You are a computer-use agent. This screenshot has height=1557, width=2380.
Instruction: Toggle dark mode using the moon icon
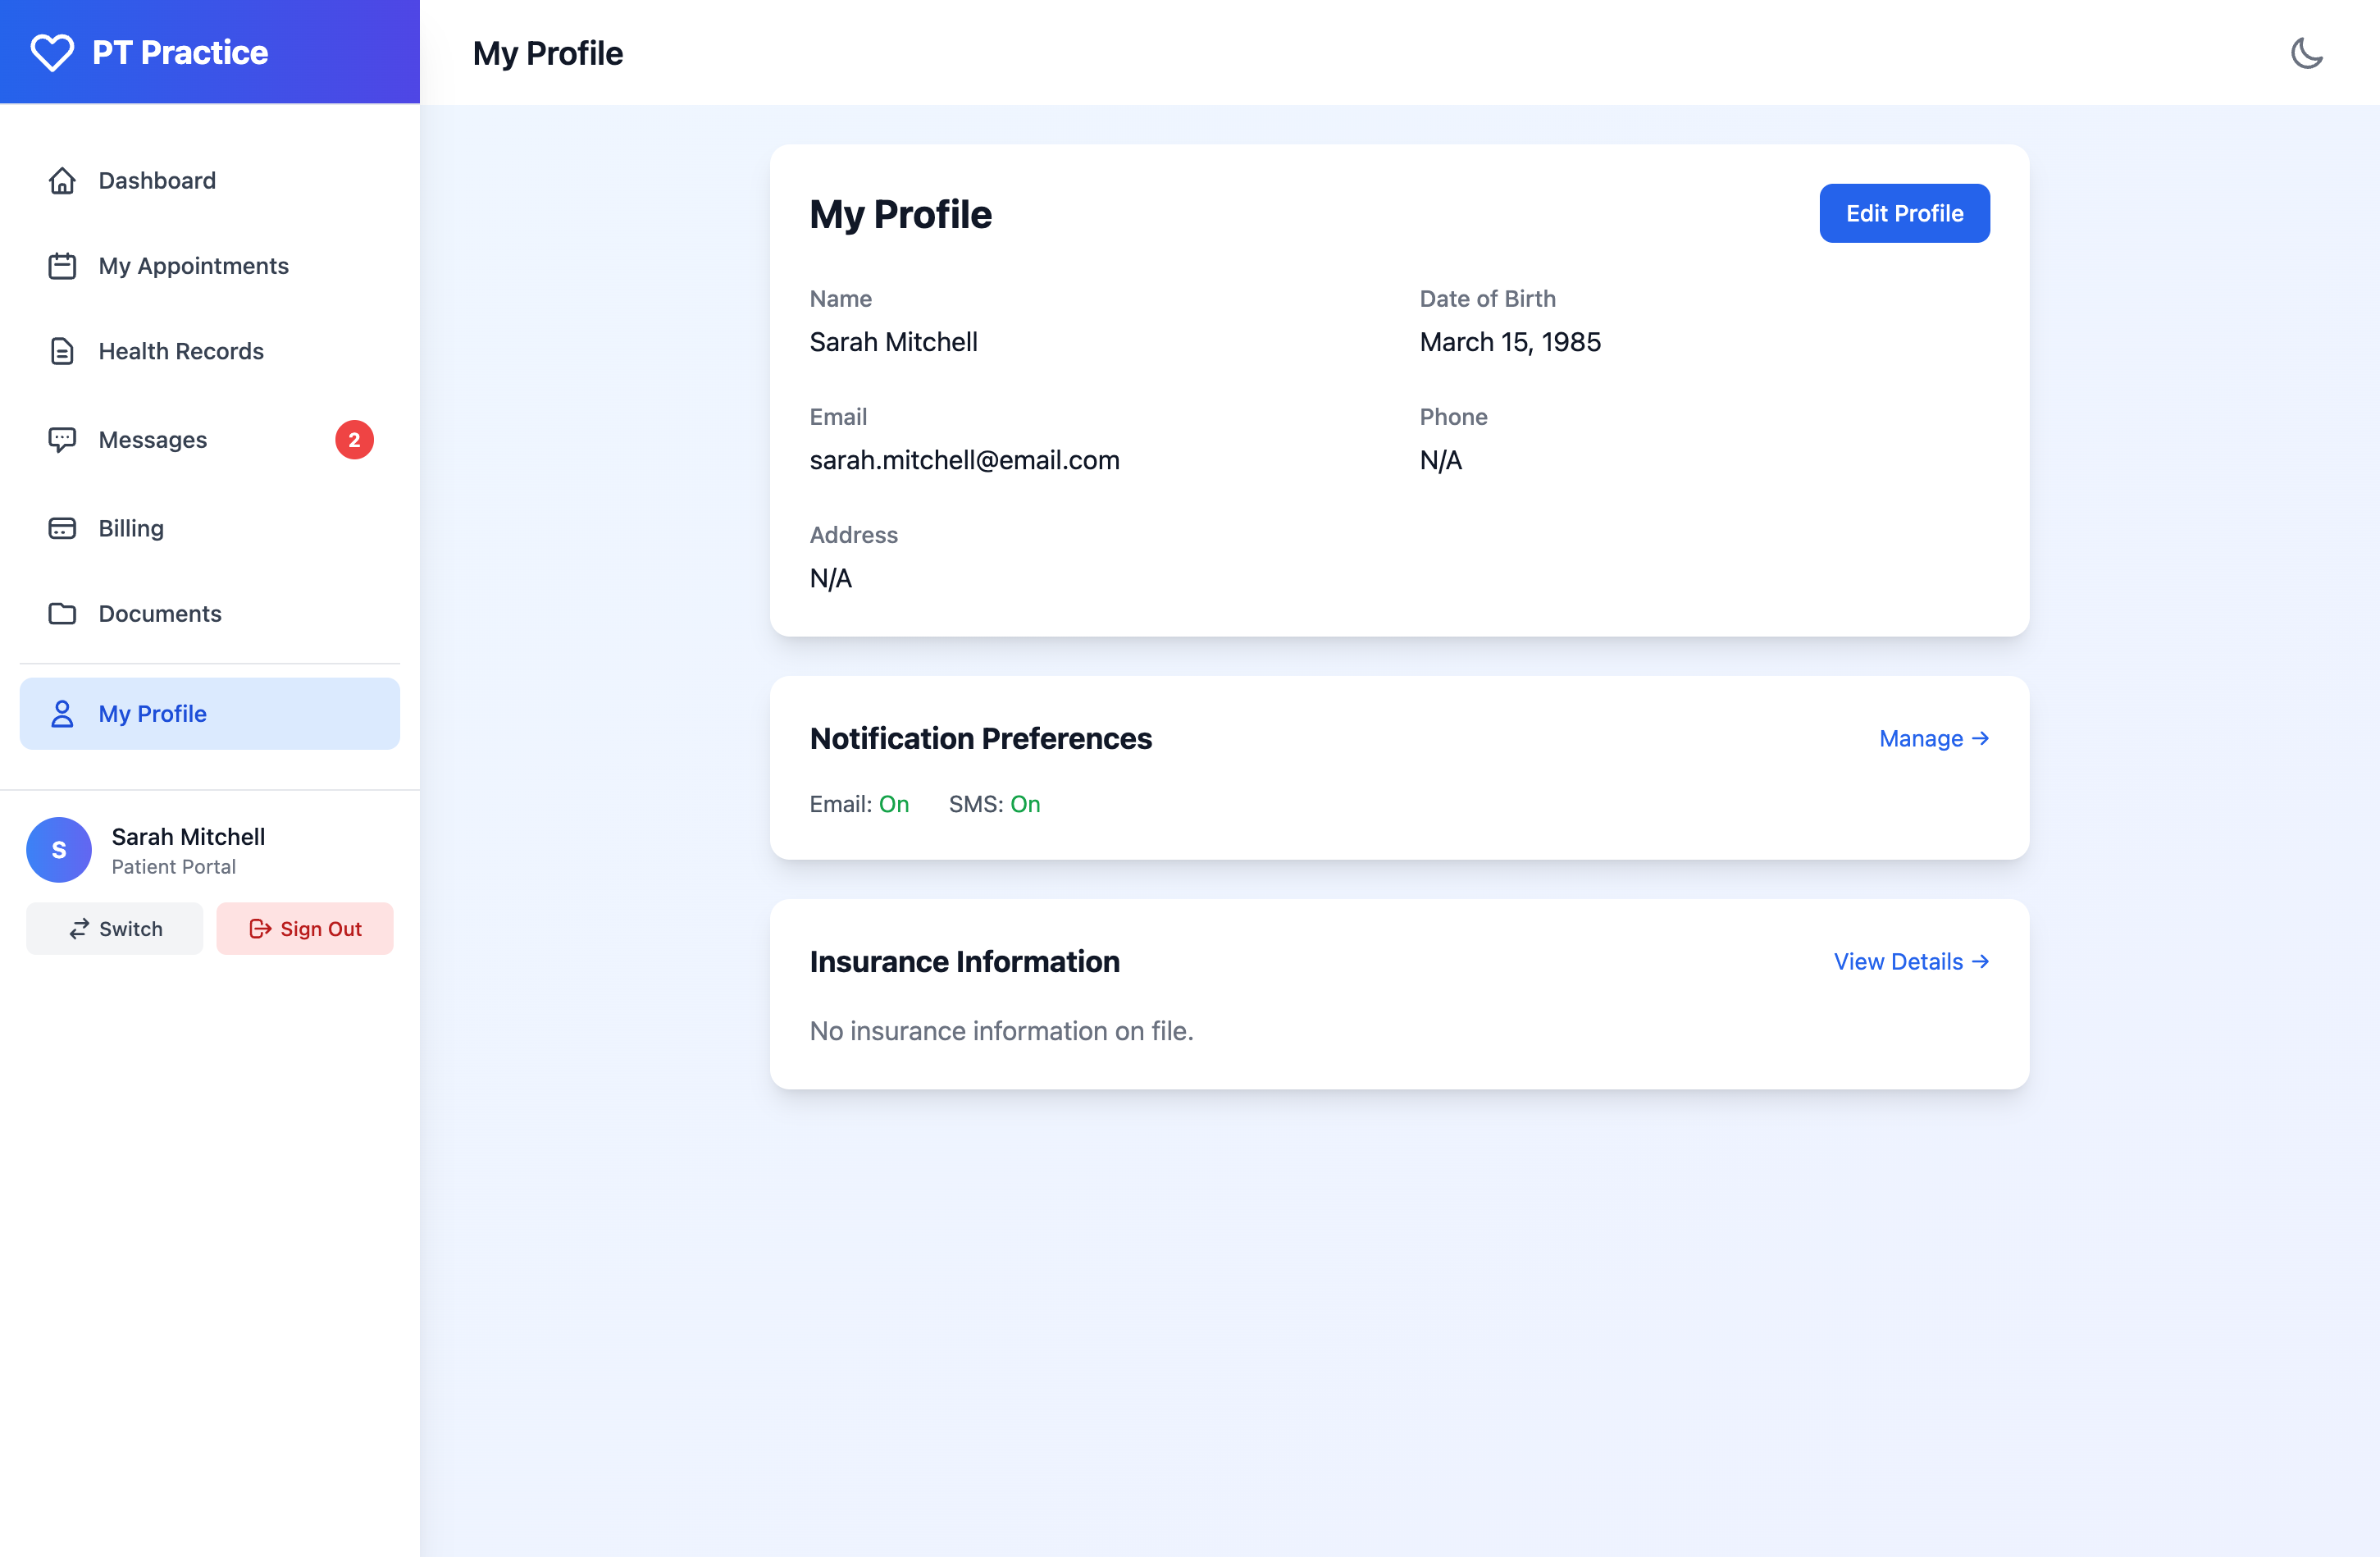click(2308, 53)
